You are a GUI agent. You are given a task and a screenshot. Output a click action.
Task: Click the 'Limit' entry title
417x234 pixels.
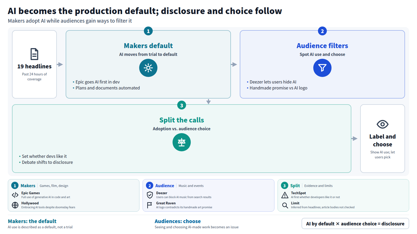coord(295,203)
